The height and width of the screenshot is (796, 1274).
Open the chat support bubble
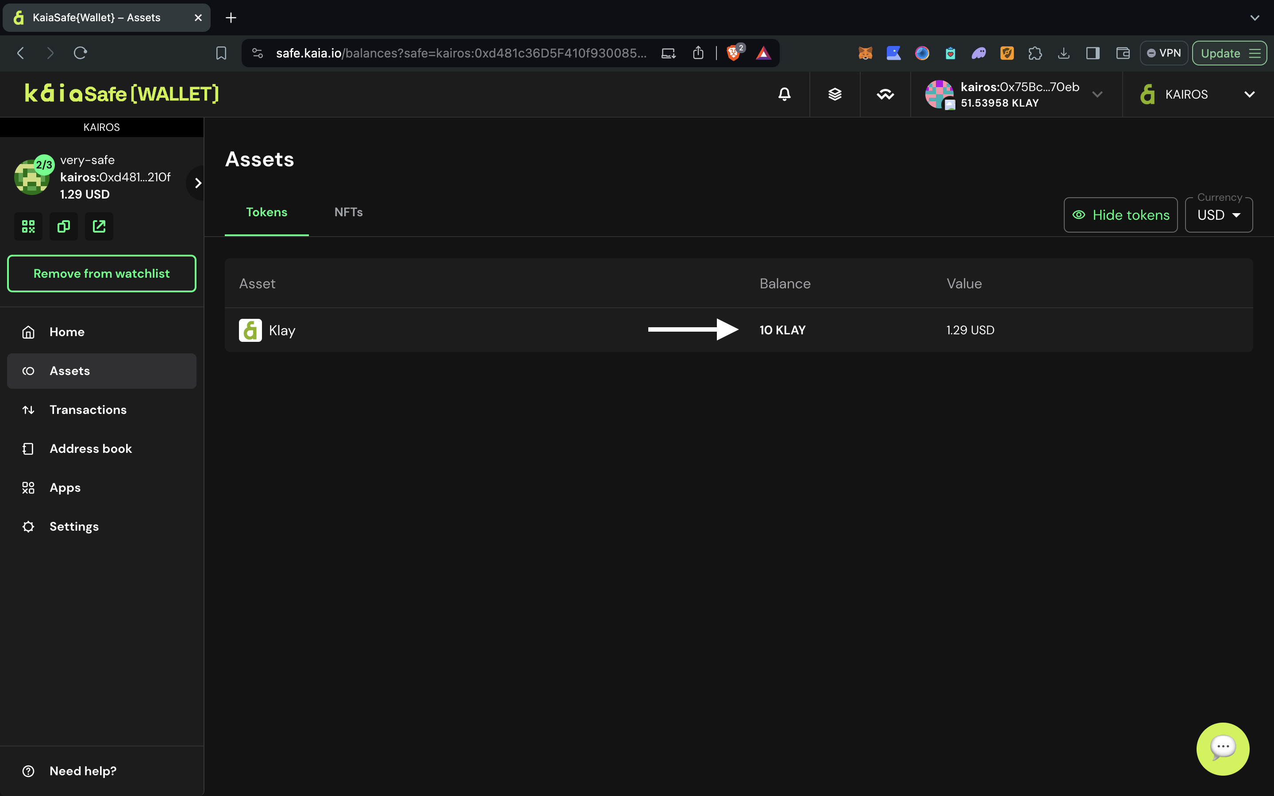coord(1222,748)
